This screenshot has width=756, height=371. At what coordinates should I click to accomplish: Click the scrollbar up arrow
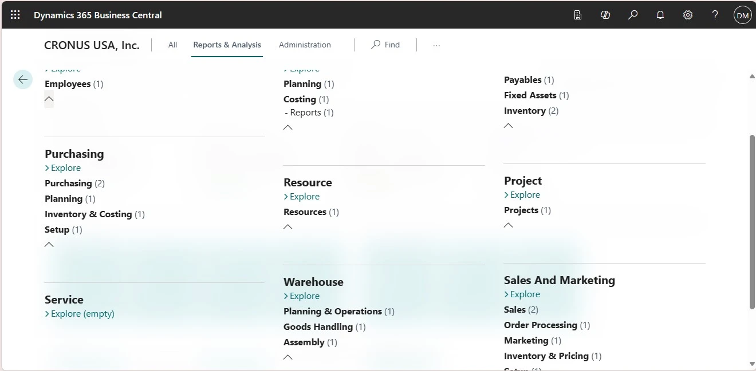pos(751,77)
